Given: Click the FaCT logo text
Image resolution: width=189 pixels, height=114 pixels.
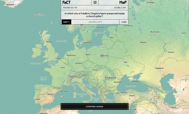Looking at the screenshot, I should (x=66, y=2).
